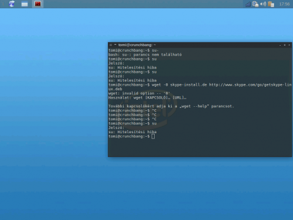
Task: Click the line 'bash: su-: parancs nem található'
Action: pyautogui.click(x=145, y=55)
